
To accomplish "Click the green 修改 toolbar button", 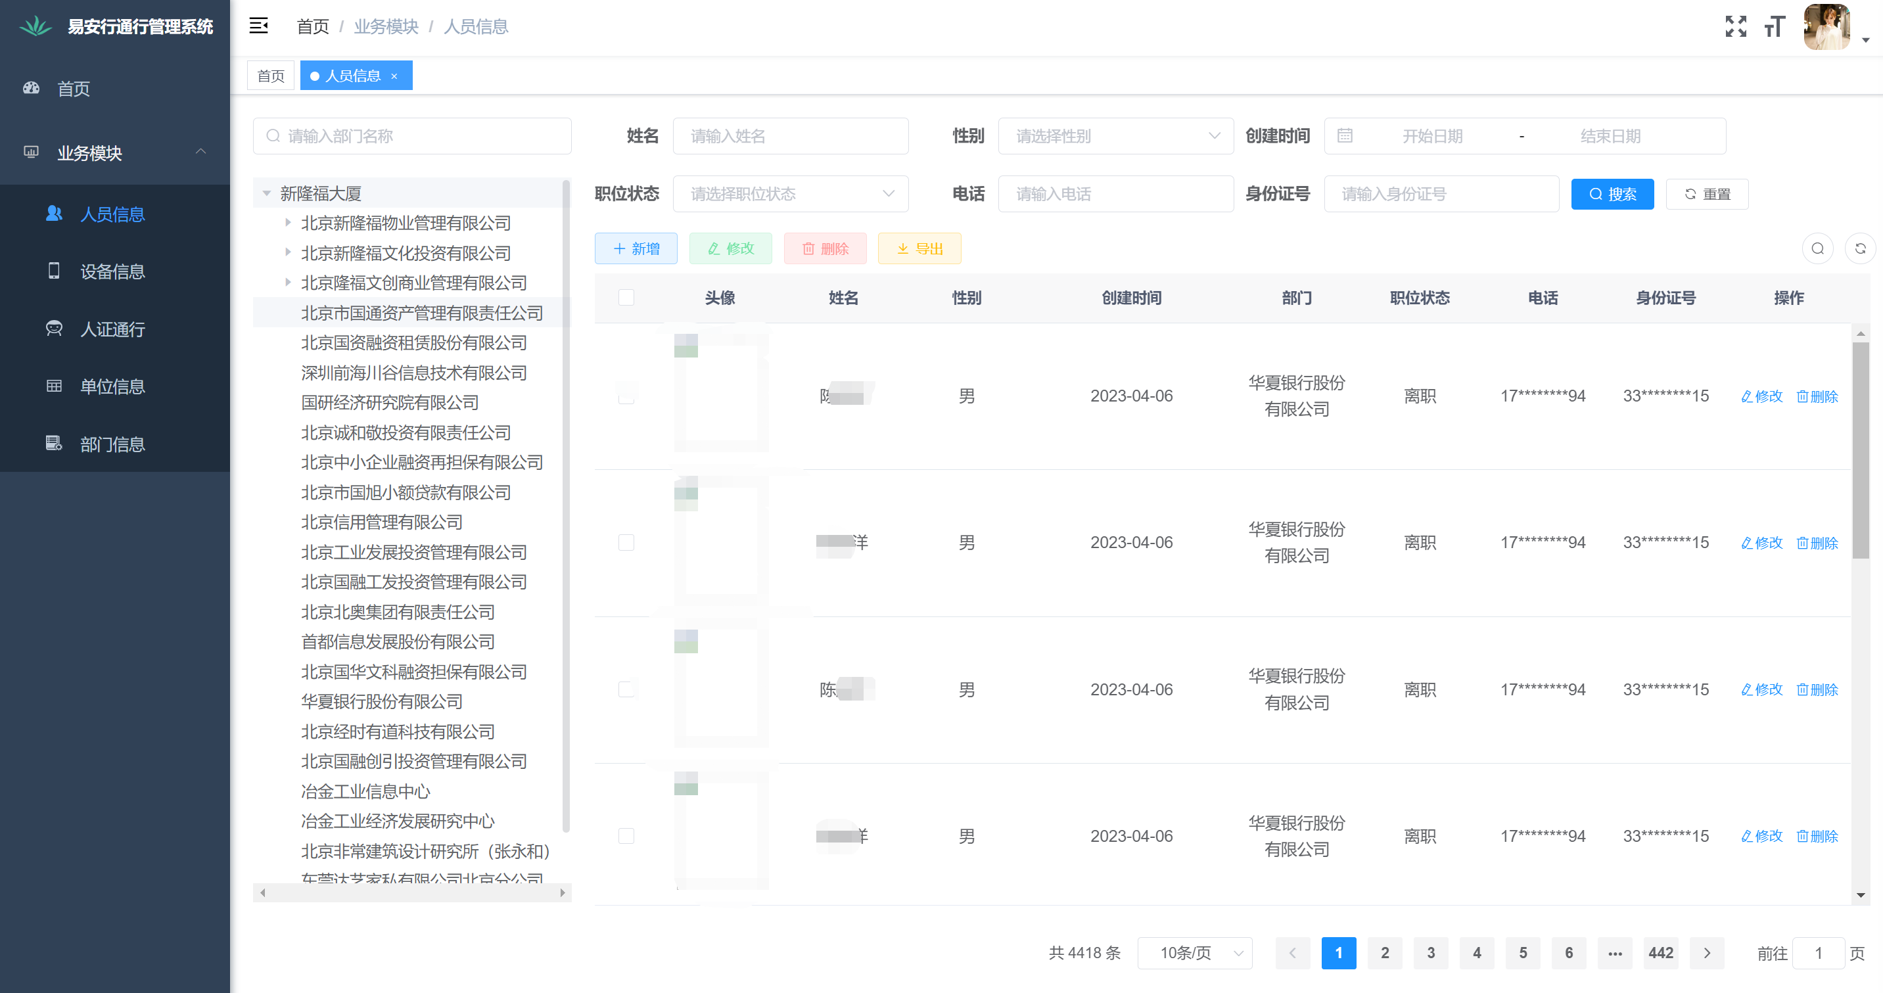I will (x=730, y=248).
